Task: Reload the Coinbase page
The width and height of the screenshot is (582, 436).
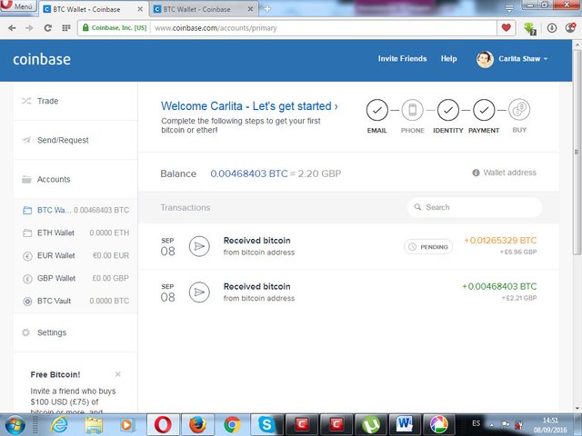Action: tap(48, 28)
